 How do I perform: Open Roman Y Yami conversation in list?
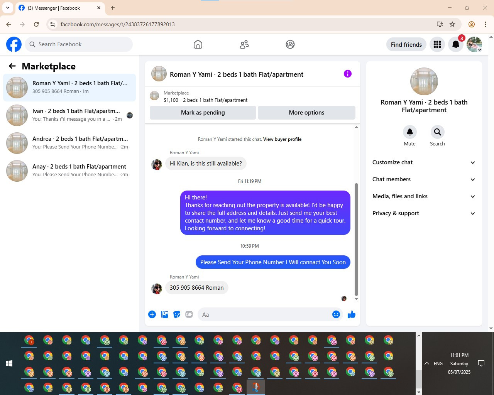pyautogui.click(x=69, y=88)
